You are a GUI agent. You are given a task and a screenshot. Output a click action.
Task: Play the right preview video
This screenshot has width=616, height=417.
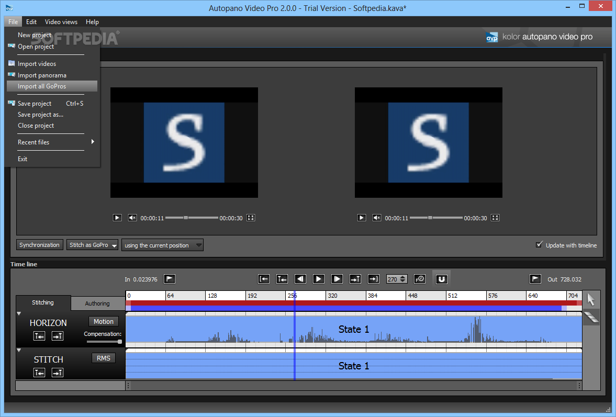[x=362, y=218]
